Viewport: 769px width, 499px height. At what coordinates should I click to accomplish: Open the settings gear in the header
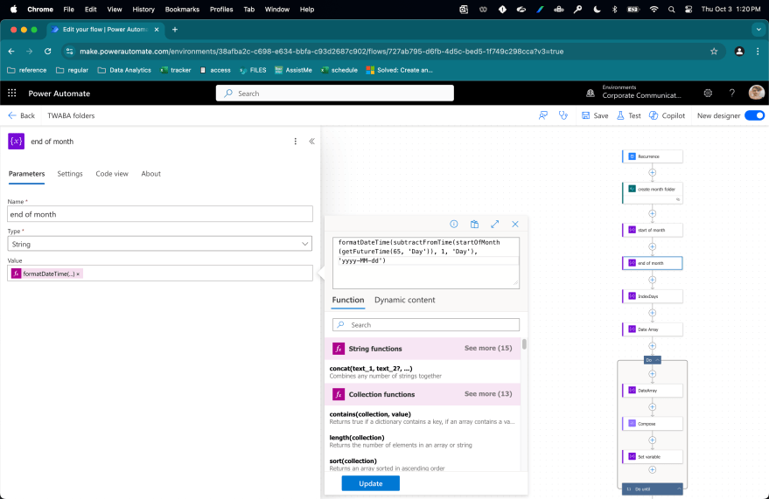point(708,94)
